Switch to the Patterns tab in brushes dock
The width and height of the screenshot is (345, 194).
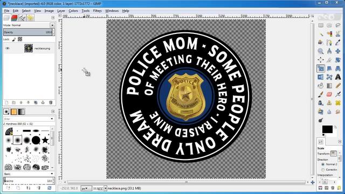pos(13,112)
